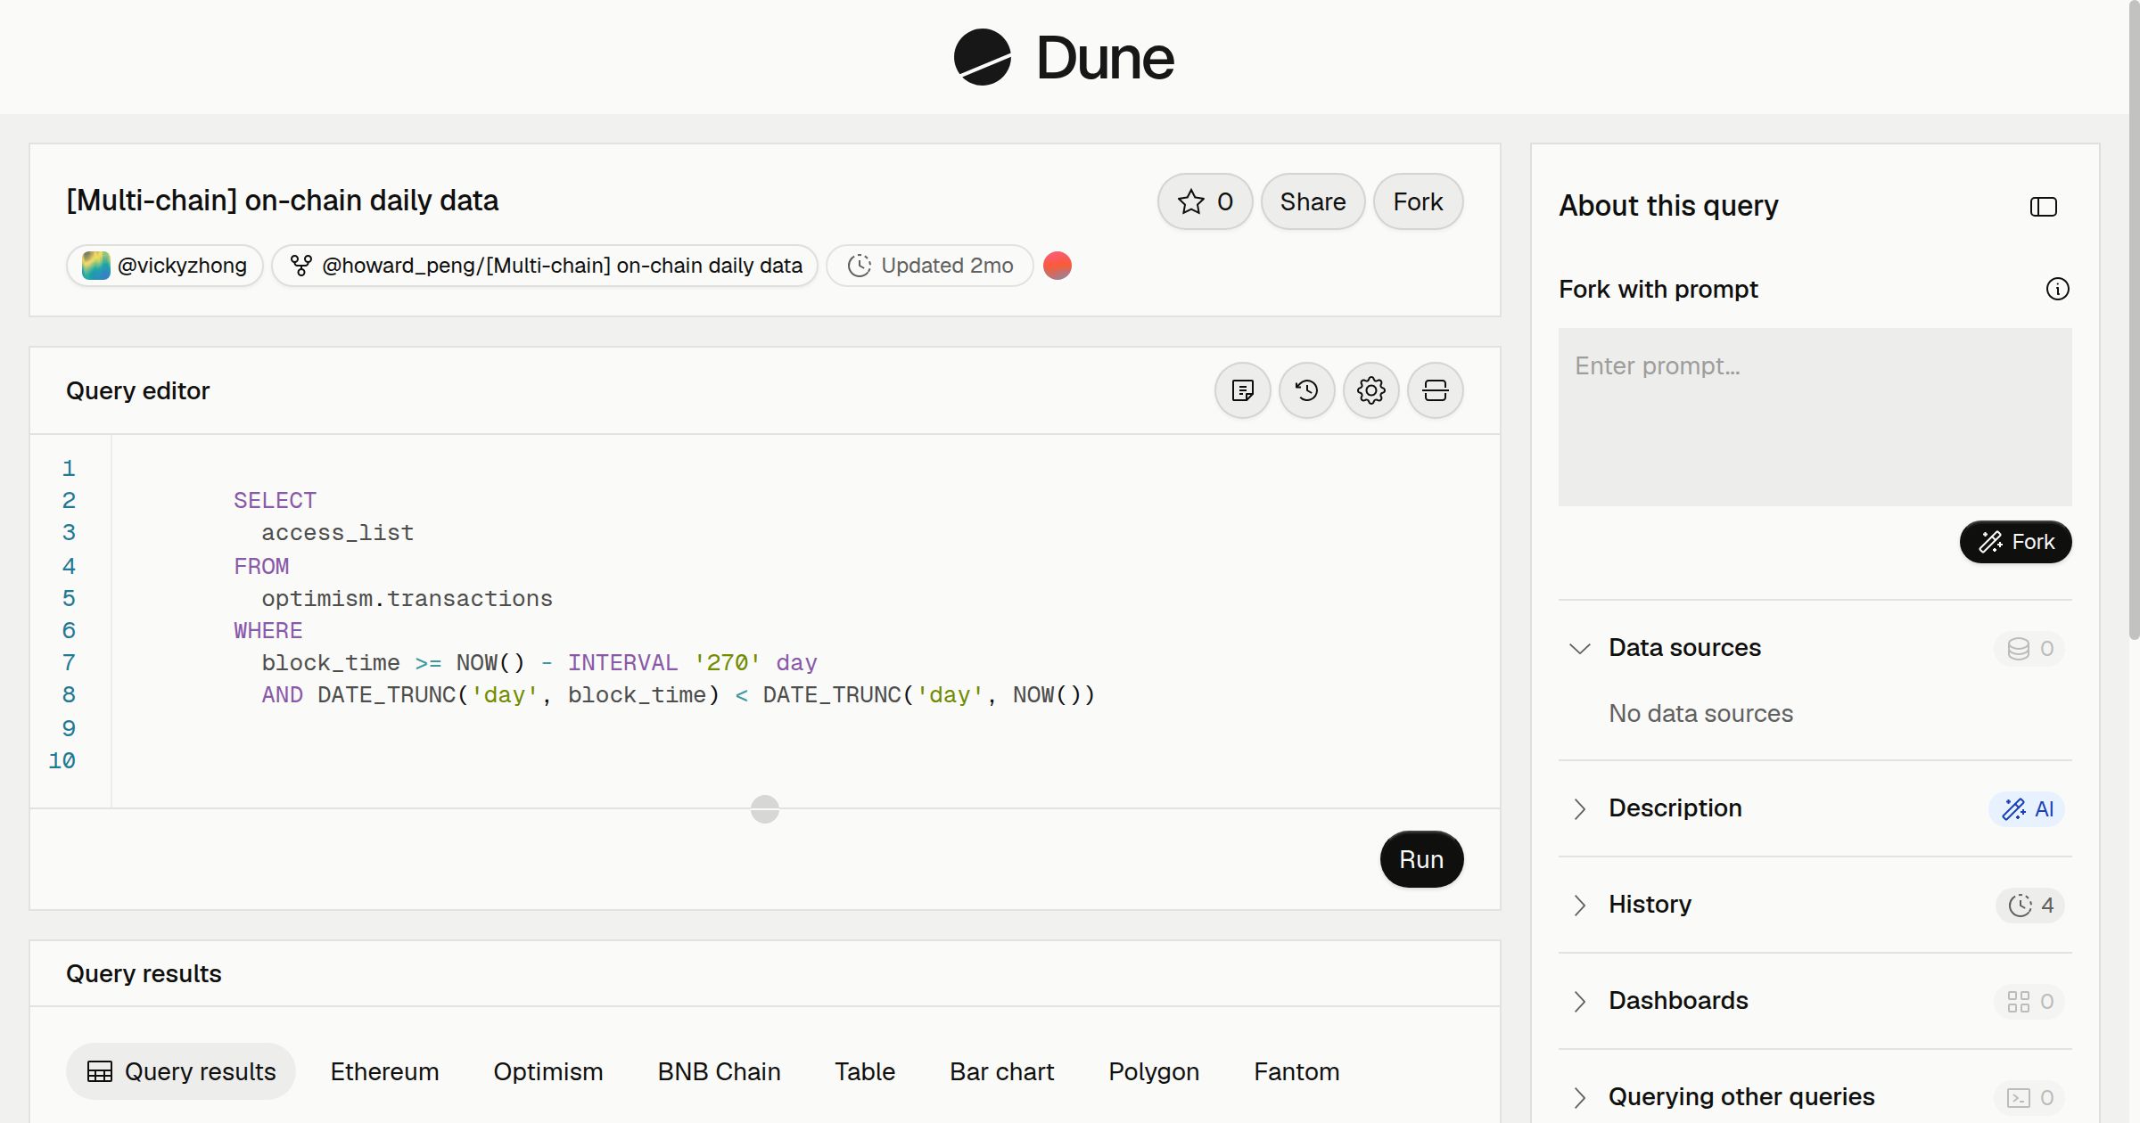This screenshot has height=1123, width=2140.
Task: Star this query
Action: [x=1206, y=201]
